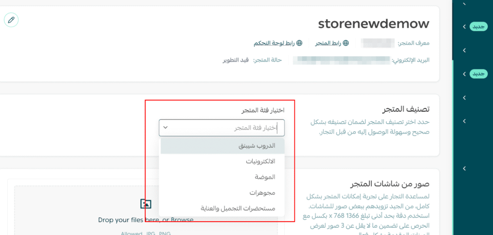The image size is (493, 235).
Task: Select الدروب شيبنق from the category list
Action: click(x=222, y=145)
